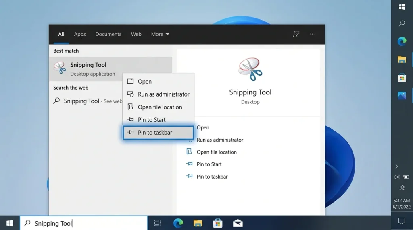The height and width of the screenshot is (230, 413).
Task: Open File Explorer from right vertical taskbar
Action: point(402,60)
